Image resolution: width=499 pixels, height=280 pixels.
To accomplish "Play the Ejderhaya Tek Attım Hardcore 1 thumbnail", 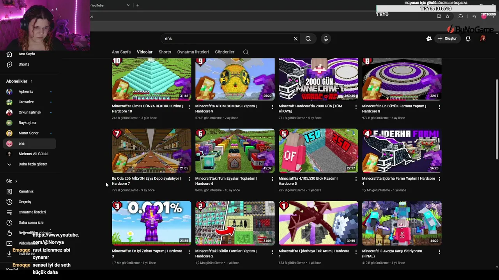I will click(x=319, y=223).
